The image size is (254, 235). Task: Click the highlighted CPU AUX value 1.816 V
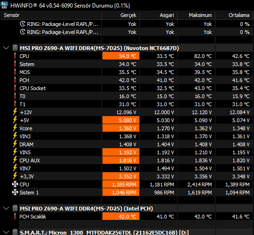click(x=121, y=160)
